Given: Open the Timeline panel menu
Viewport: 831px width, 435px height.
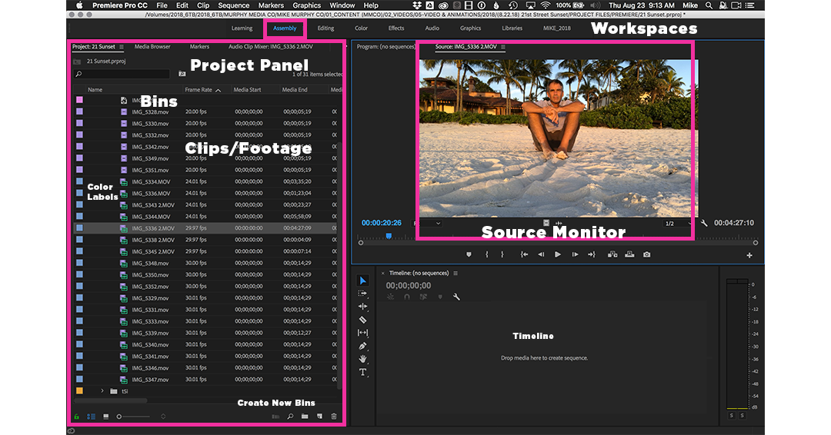Looking at the screenshot, I should 456,273.
